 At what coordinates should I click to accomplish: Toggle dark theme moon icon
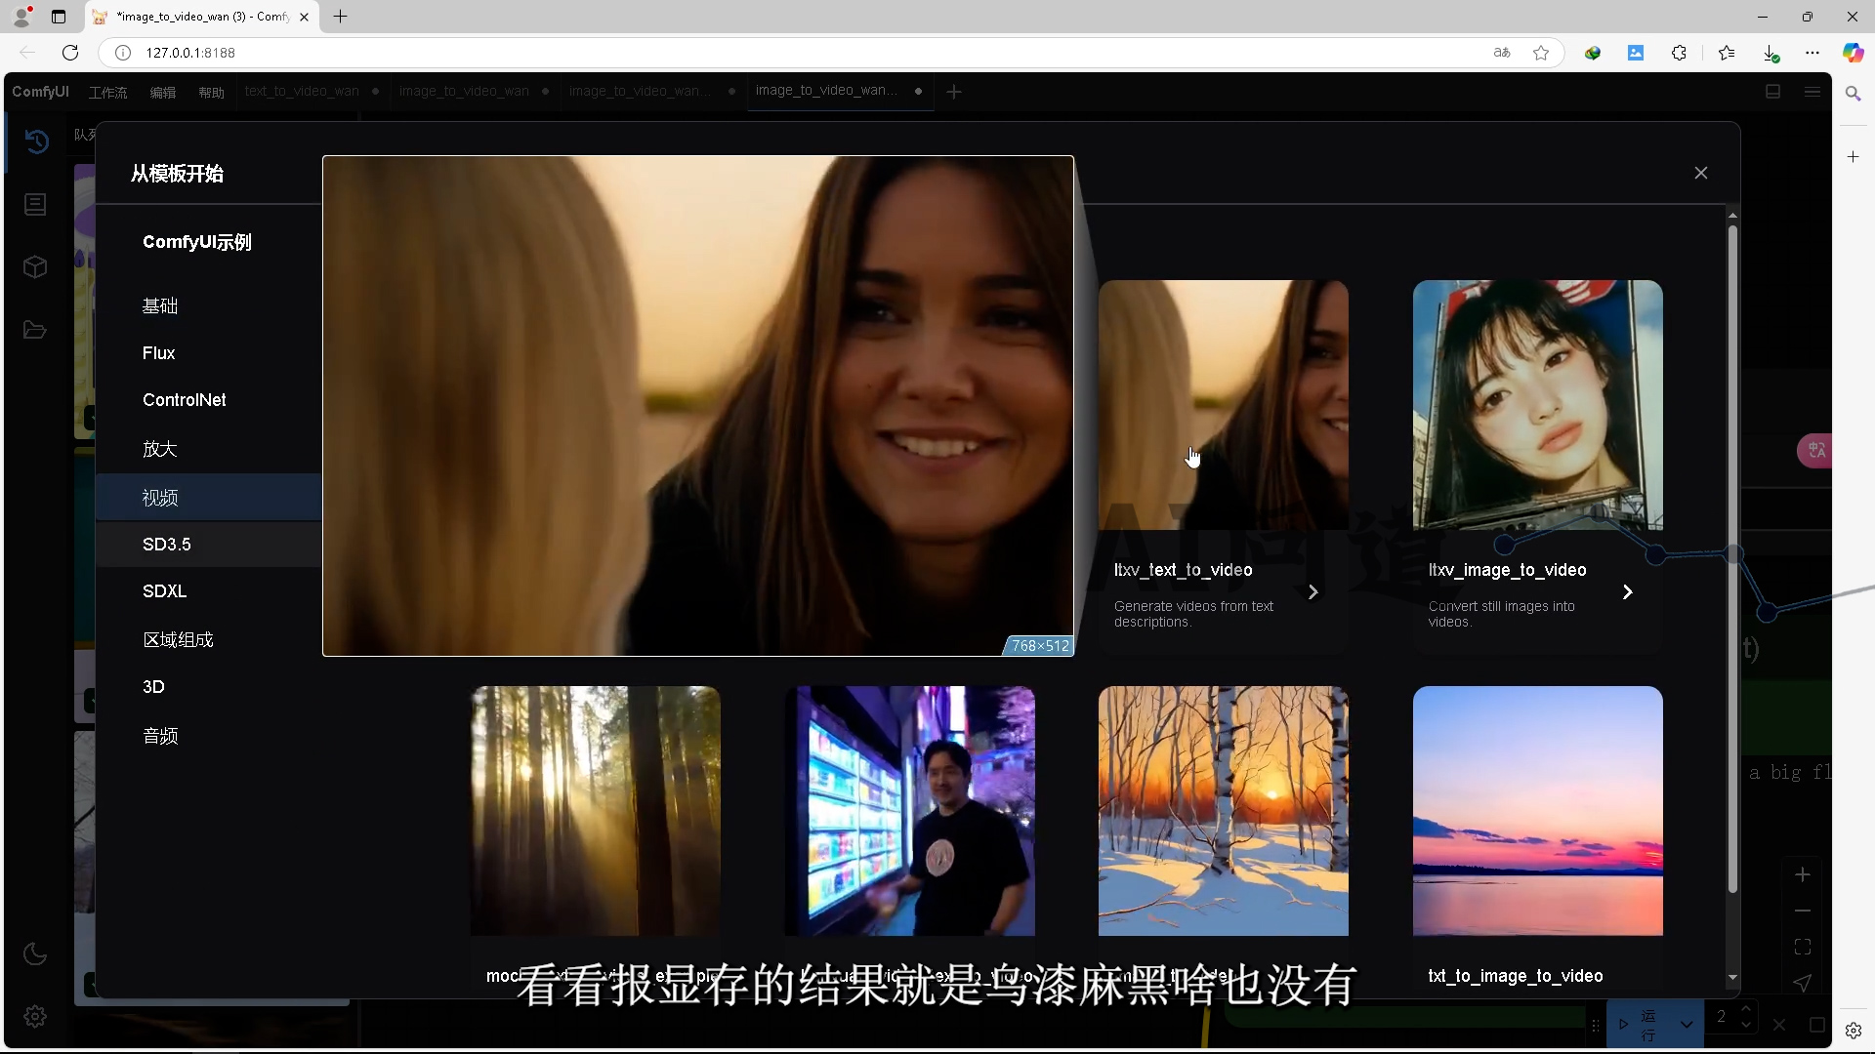35,953
